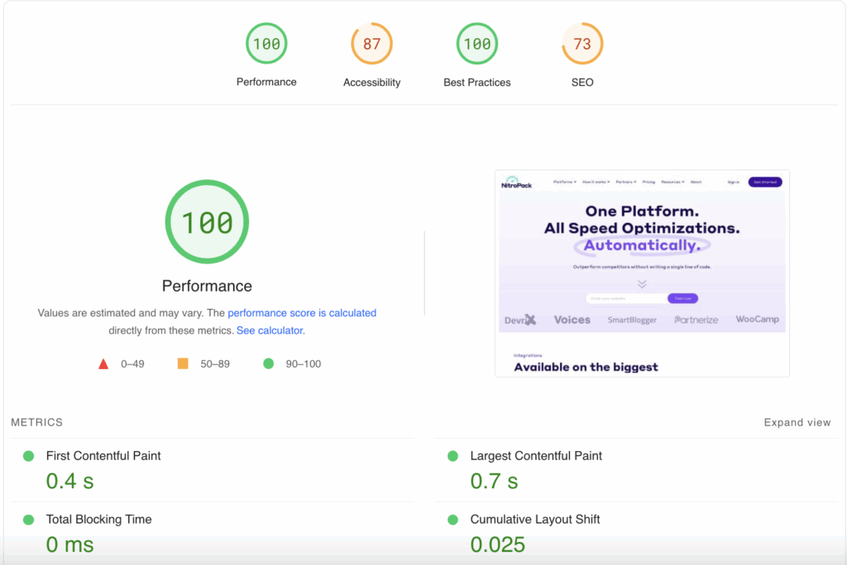Click the large 100 Performance gauge
Viewport: 847px width, 565px height.
[207, 222]
